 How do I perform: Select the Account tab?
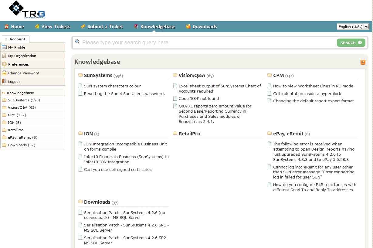pos(15,39)
